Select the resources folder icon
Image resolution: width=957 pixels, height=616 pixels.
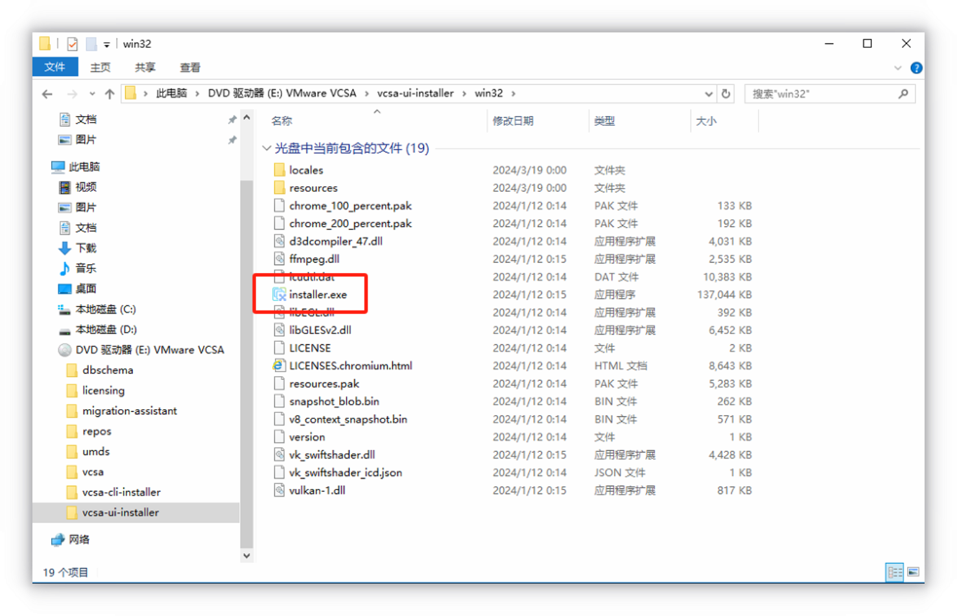point(279,188)
